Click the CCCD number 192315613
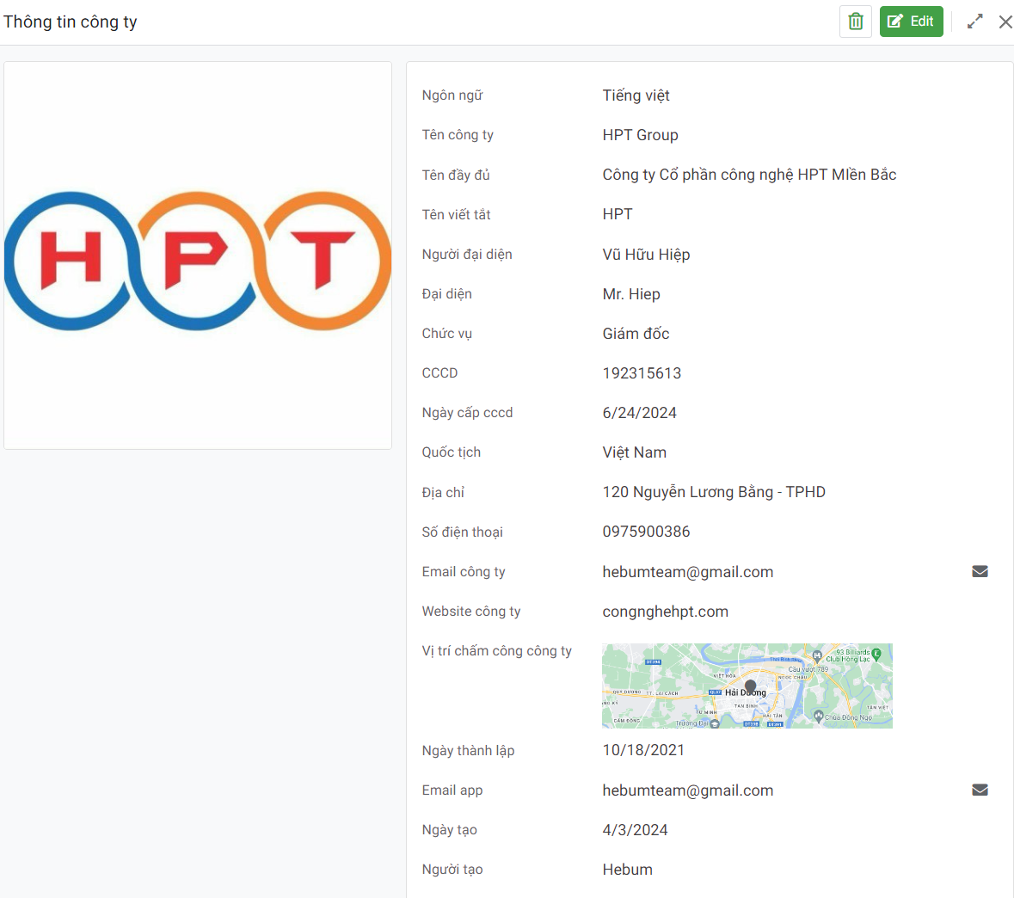 pyautogui.click(x=642, y=373)
